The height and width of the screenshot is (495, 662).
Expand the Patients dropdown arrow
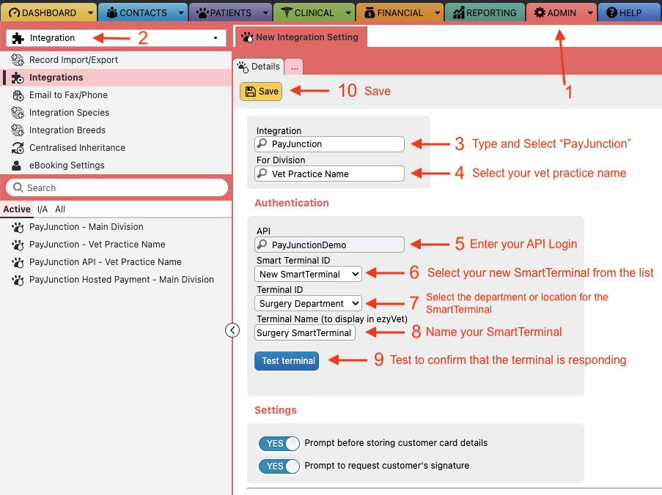tap(265, 13)
